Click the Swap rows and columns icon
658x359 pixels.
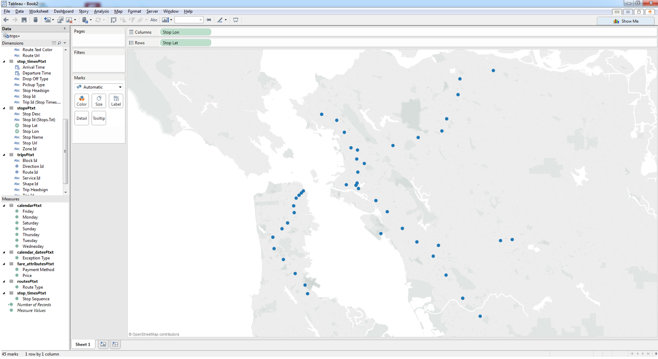[113, 20]
